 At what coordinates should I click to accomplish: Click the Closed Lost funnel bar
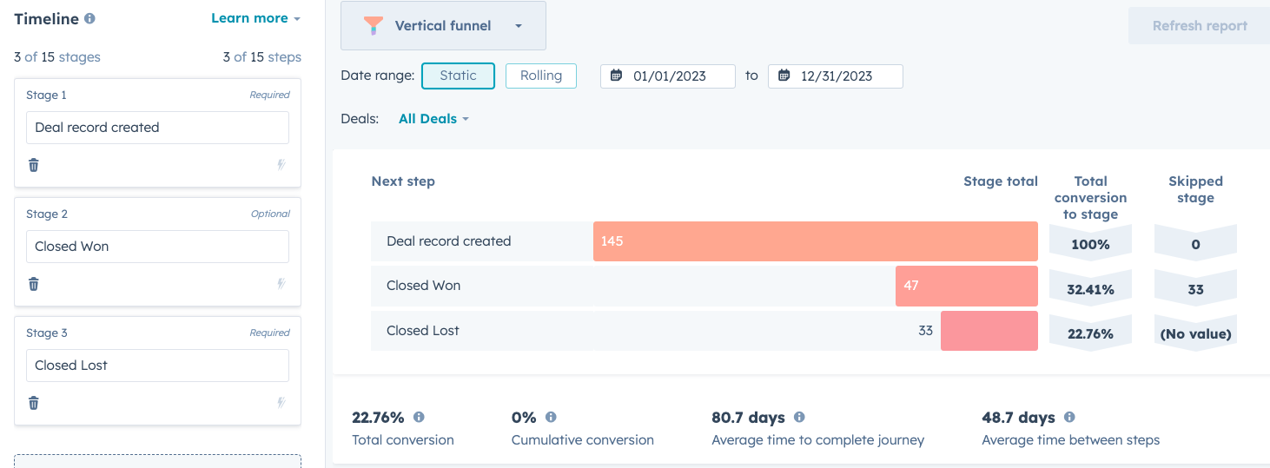pyautogui.click(x=989, y=331)
